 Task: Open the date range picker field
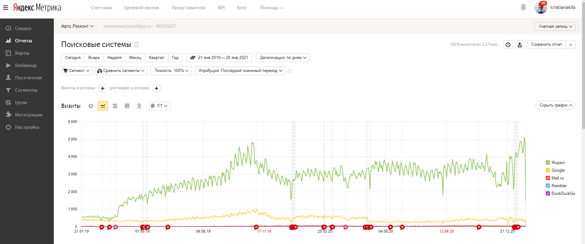(x=219, y=58)
